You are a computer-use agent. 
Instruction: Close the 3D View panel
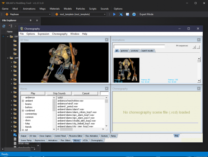tap(107, 40)
